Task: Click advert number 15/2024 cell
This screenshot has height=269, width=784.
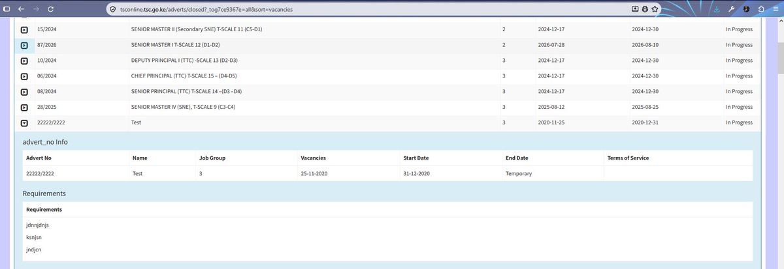Action: (x=47, y=29)
